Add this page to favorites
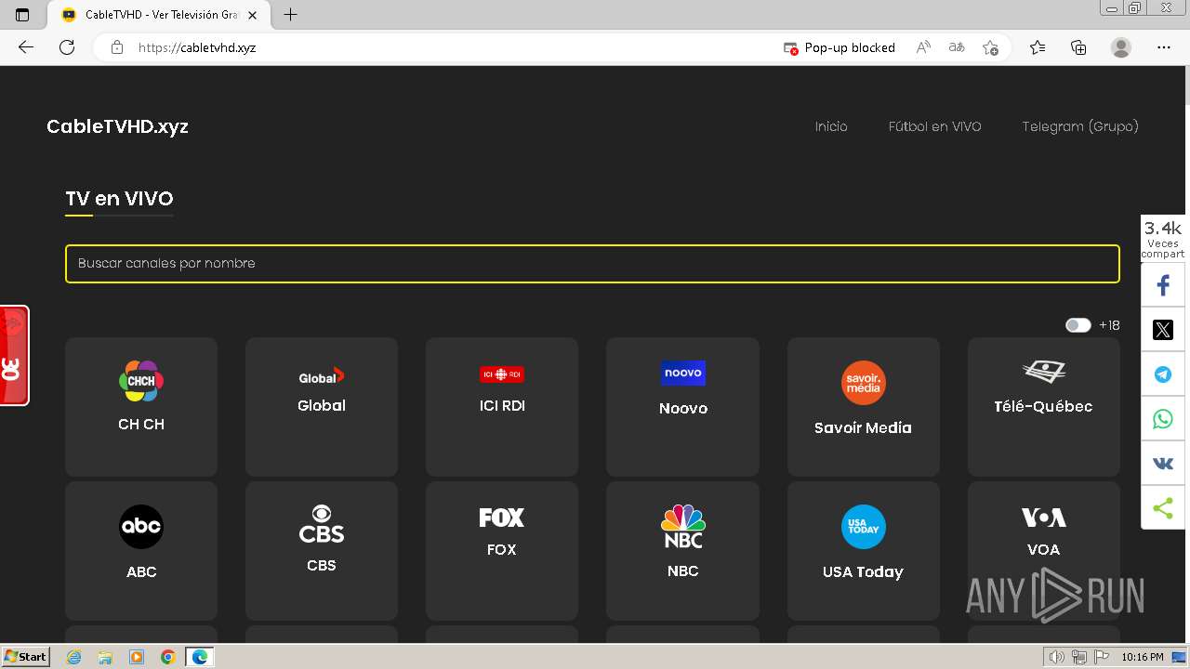Screen dimensions: 1190x669 click(990, 47)
